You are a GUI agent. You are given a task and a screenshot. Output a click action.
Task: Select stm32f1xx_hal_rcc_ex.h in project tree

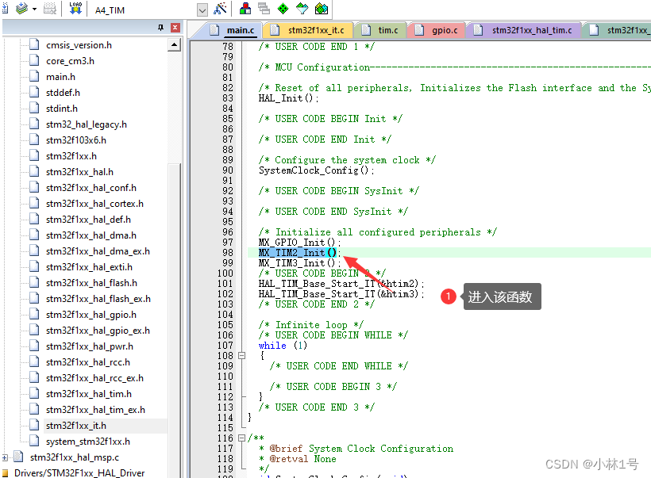(94, 378)
